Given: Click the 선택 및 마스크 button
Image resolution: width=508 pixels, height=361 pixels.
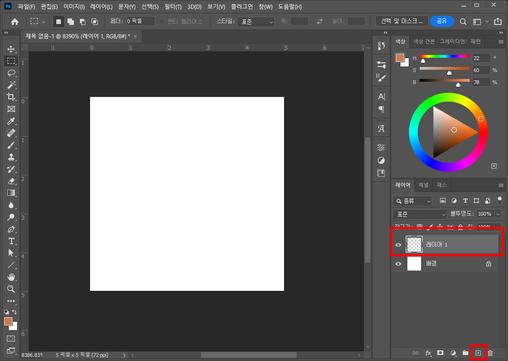Looking at the screenshot, I should (x=402, y=21).
